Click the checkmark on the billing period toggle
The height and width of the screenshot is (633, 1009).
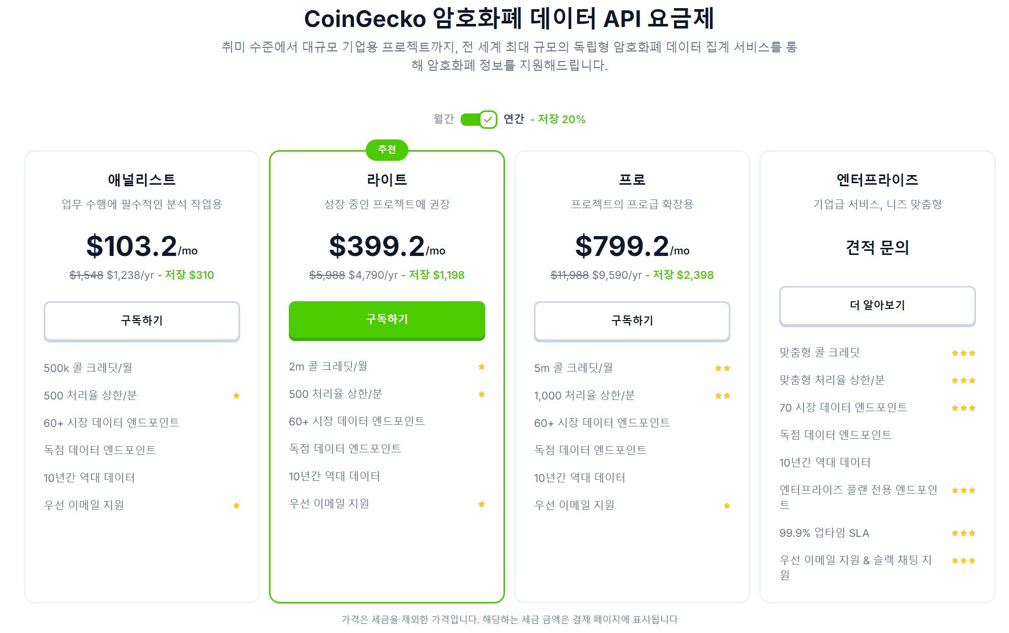(x=489, y=120)
